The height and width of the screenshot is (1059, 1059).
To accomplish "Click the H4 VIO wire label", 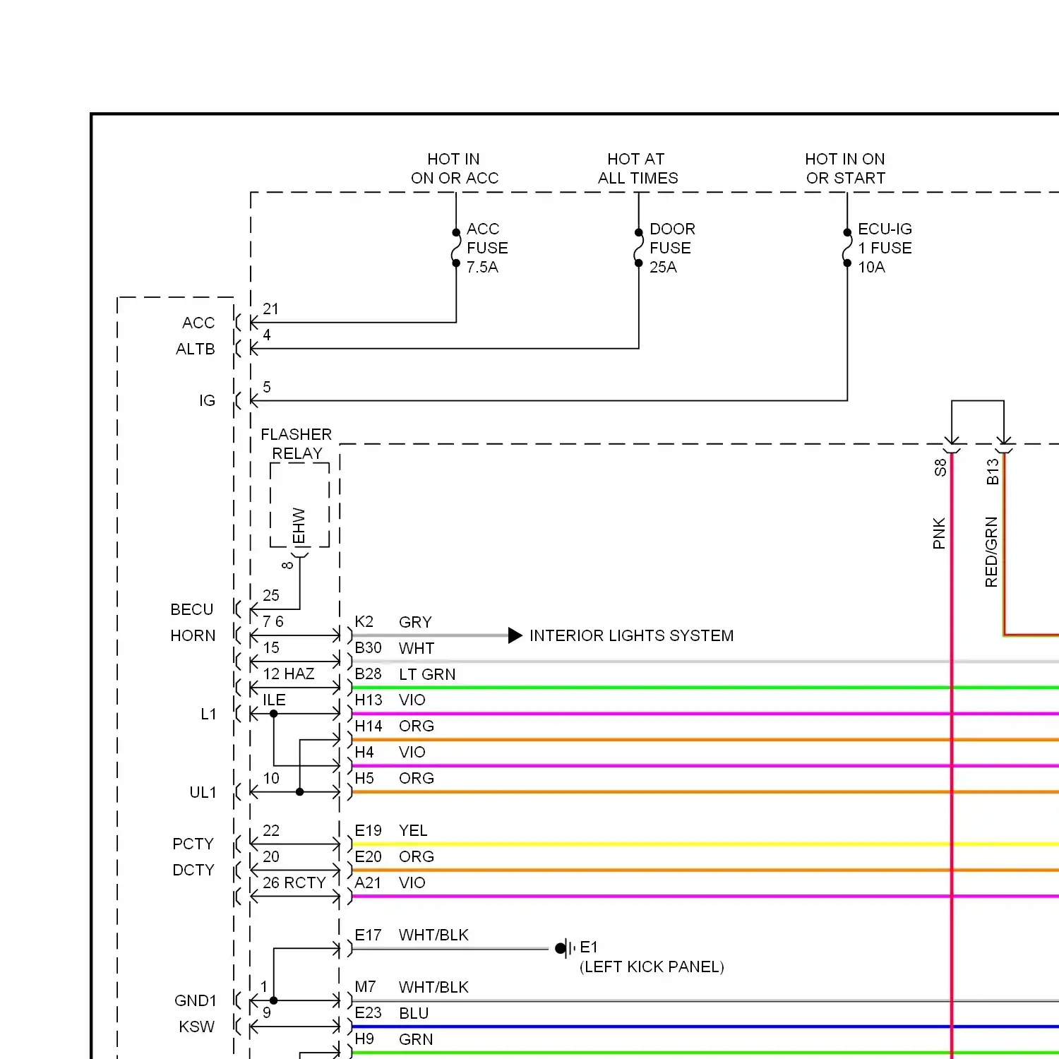I will pyautogui.click(x=390, y=752).
